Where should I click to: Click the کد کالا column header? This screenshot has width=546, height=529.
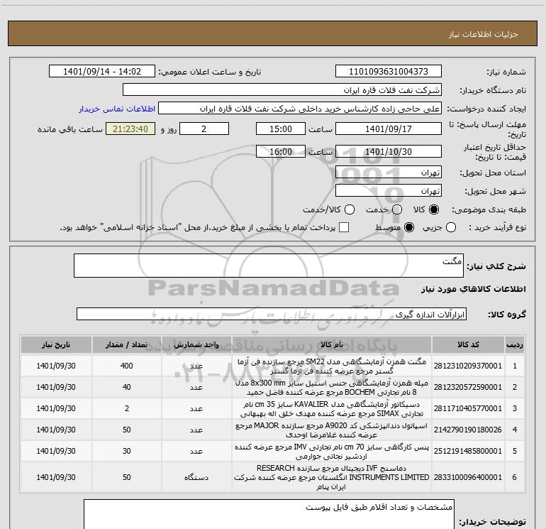tap(468, 345)
